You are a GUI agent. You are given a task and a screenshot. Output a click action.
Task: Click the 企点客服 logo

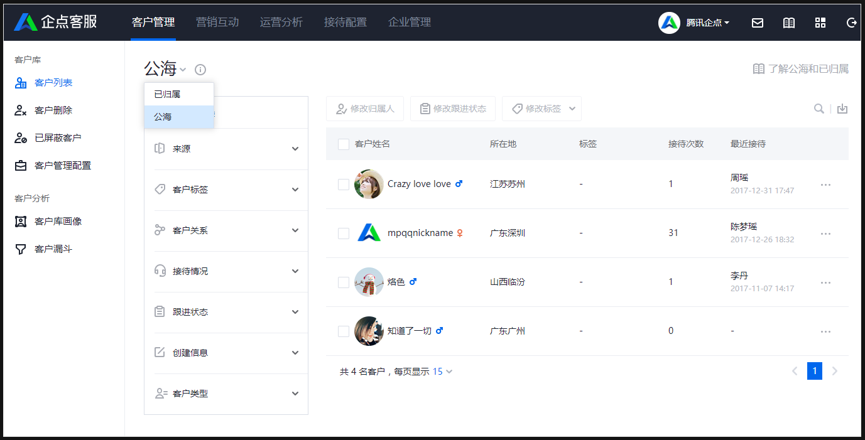point(55,22)
